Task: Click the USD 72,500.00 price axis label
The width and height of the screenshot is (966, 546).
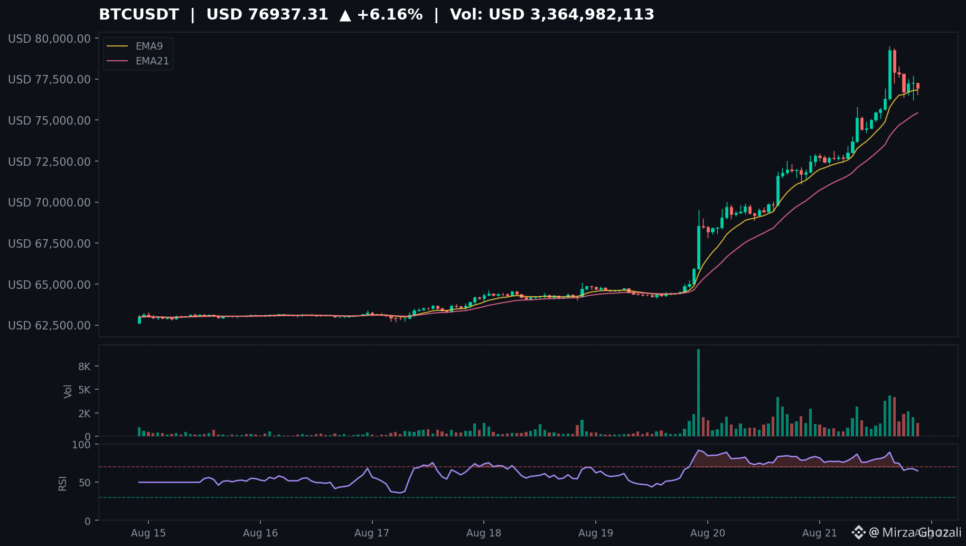Action: pos(50,162)
